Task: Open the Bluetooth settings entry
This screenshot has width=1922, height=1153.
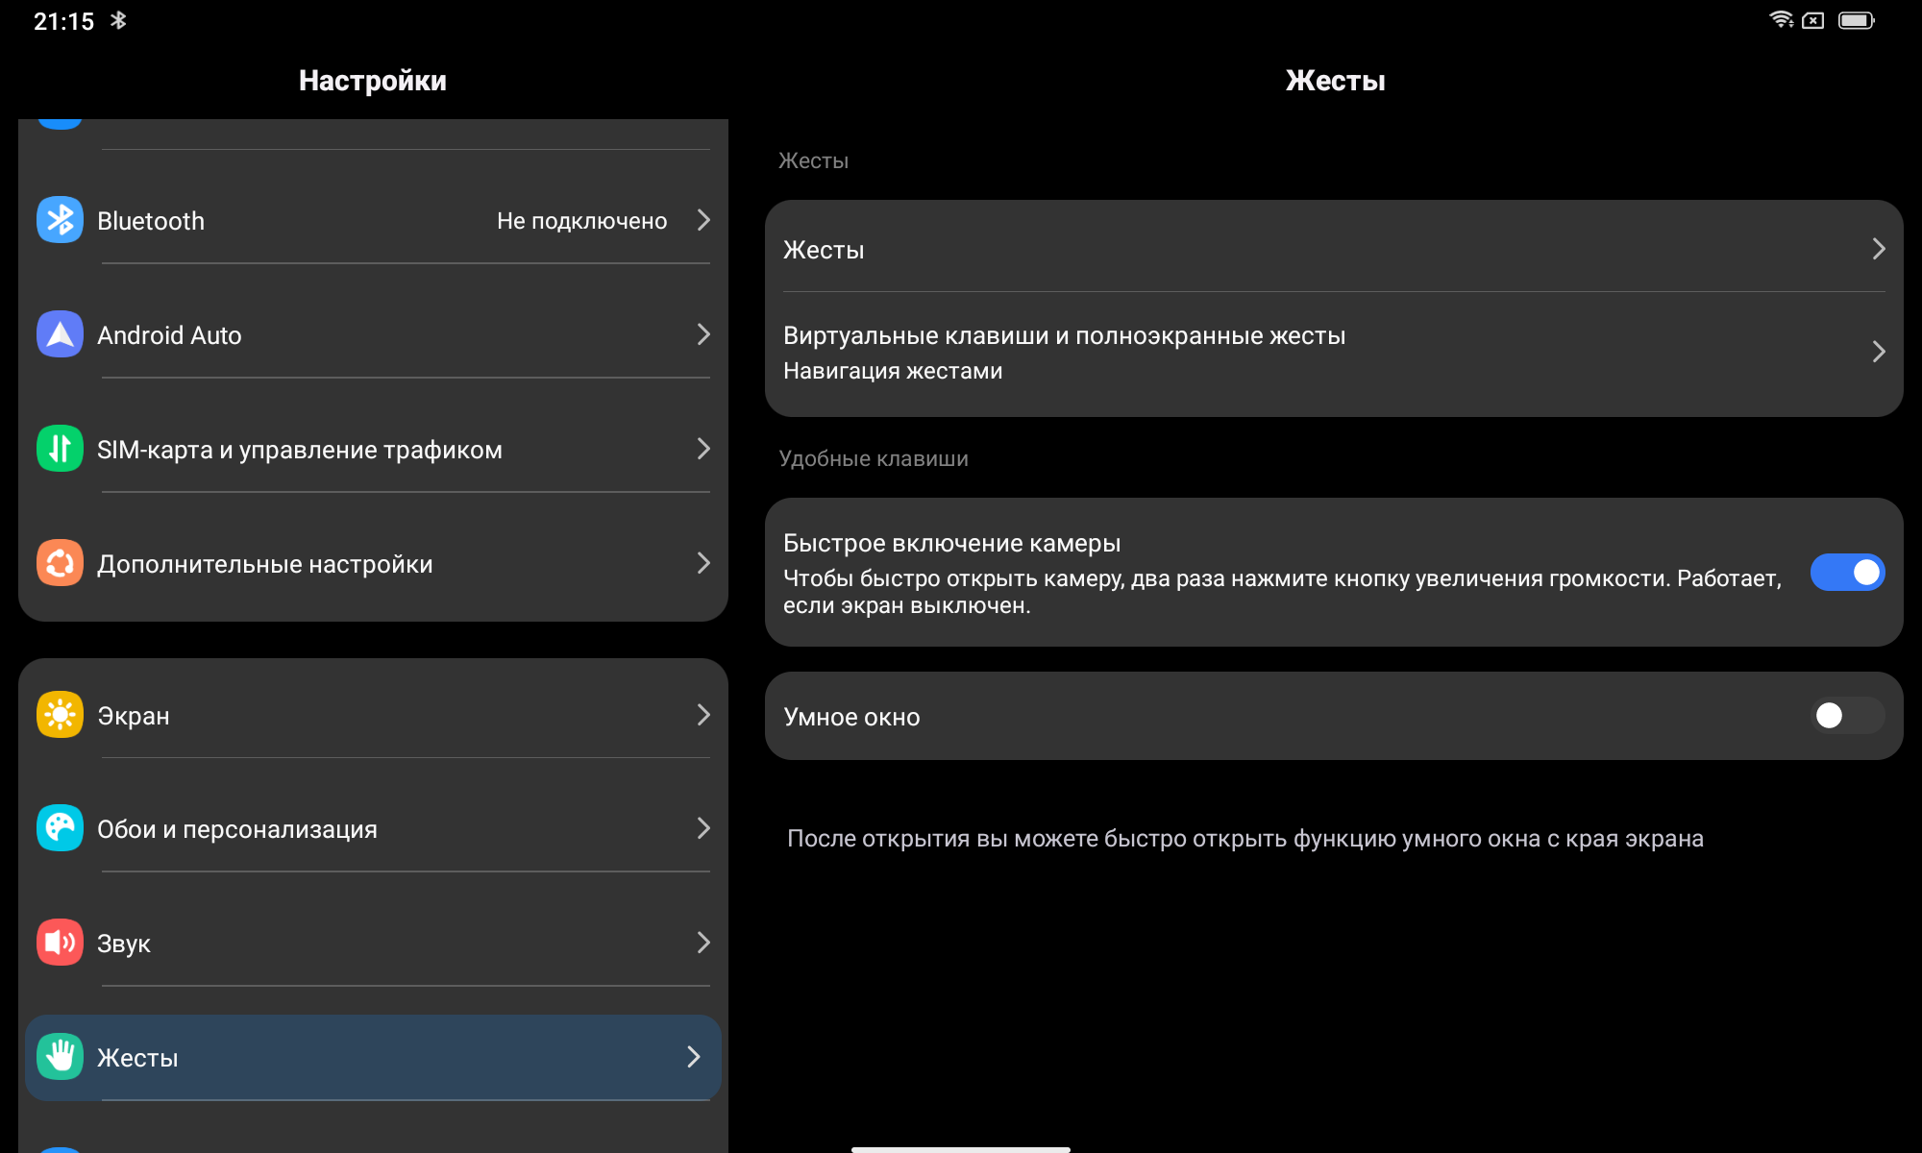Action: 373,220
